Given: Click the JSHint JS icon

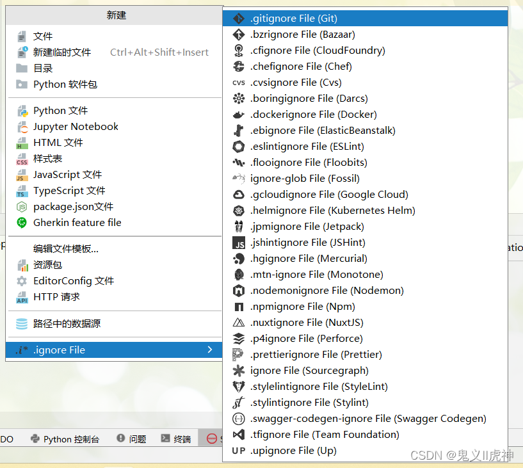Looking at the screenshot, I should 239,243.
